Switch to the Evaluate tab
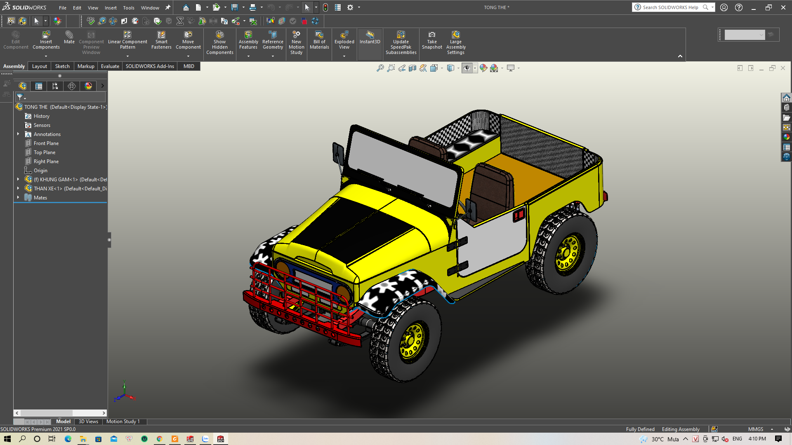This screenshot has height=445, width=792. coord(110,66)
